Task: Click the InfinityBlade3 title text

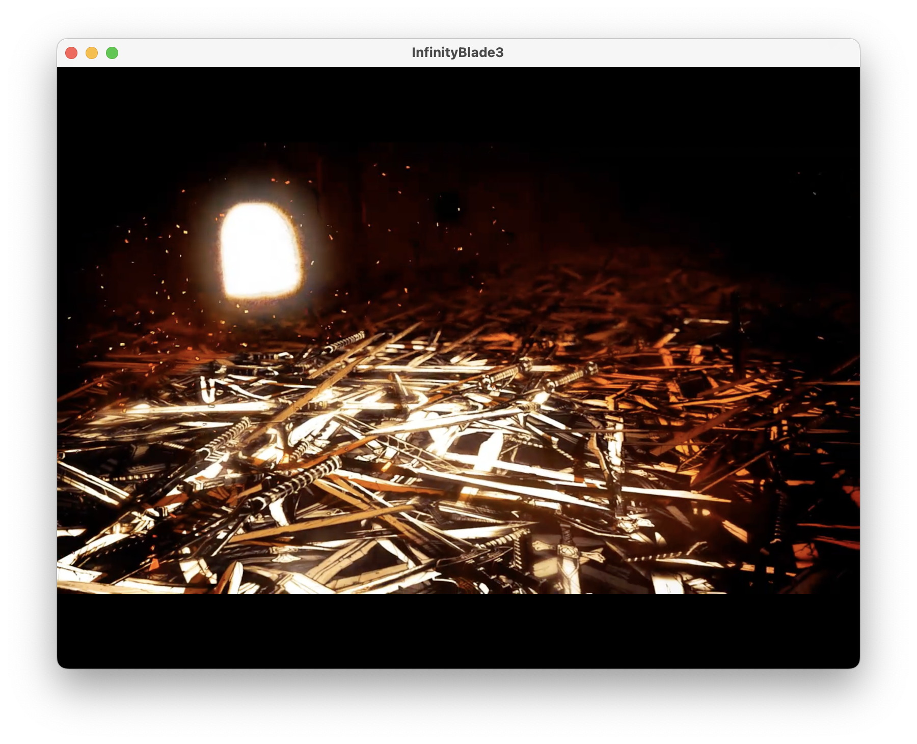Action: pos(457,51)
